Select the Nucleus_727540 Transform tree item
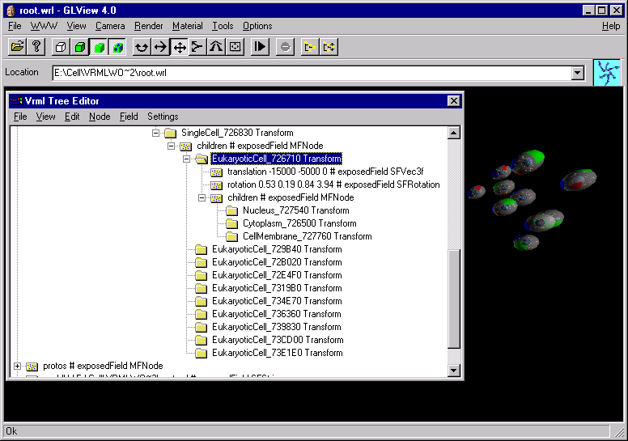This screenshot has width=628, height=441. (x=284, y=210)
